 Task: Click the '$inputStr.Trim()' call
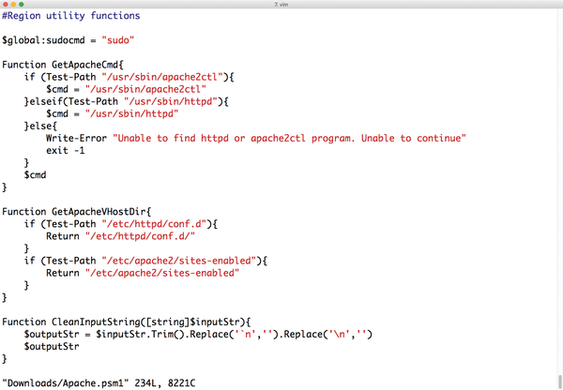tap(140, 334)
